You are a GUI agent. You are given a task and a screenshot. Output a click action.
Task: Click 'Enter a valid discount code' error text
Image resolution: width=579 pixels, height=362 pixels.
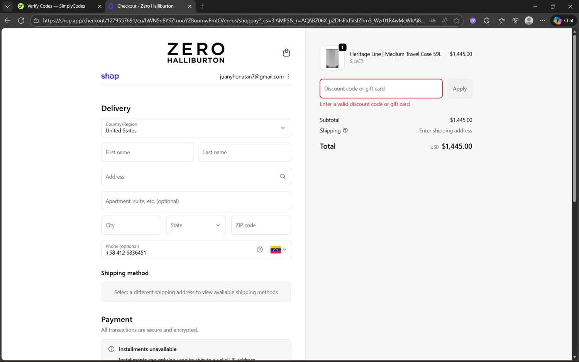[x=365, y=104]
